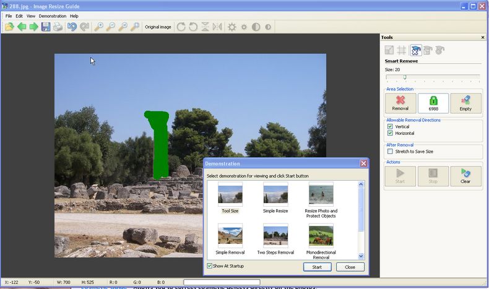Click the Start action in Tools panel
Viewport: 489px width, 289px height.
click(x=400, y=176)
